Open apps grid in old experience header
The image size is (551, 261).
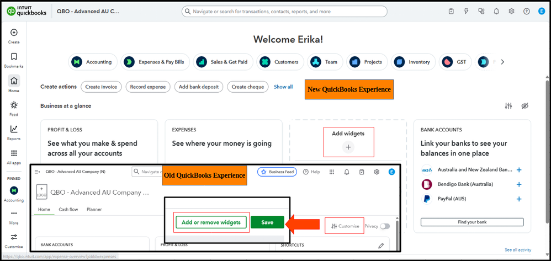tap(331, 172)
